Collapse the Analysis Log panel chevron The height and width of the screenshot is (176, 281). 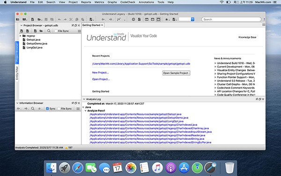[84, 99]
